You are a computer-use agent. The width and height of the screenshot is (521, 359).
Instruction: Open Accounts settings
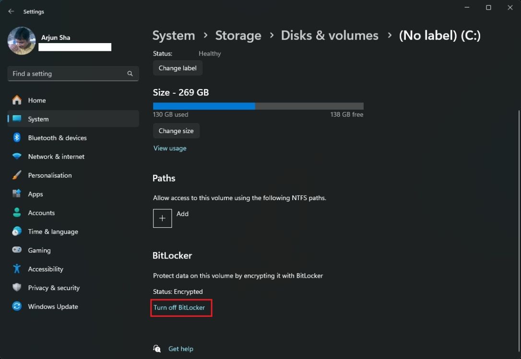tap(41, 213)
